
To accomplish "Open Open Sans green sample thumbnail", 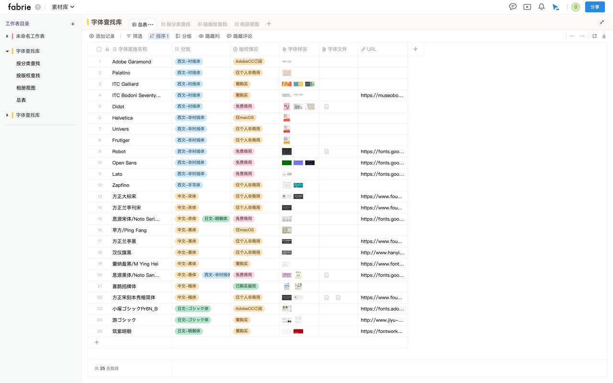I will 286,163.
